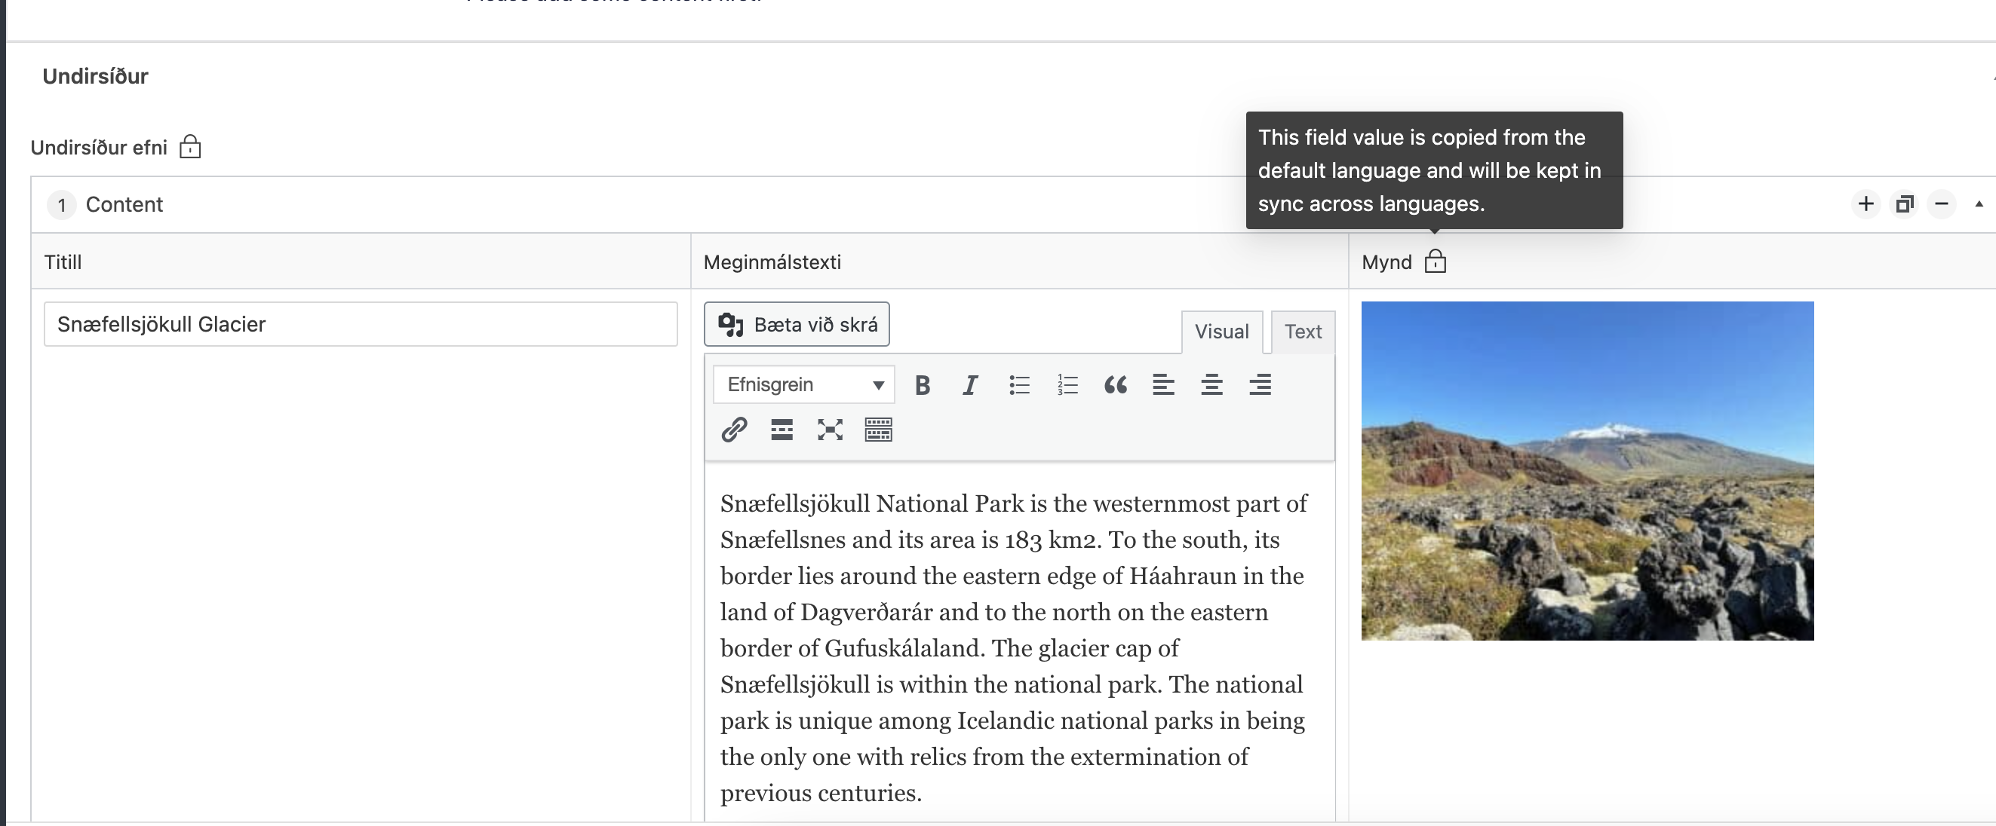The height and width of the screenshot is (826, 1996).
Task: Insert or edit a link
Action: tap(734, 430)
